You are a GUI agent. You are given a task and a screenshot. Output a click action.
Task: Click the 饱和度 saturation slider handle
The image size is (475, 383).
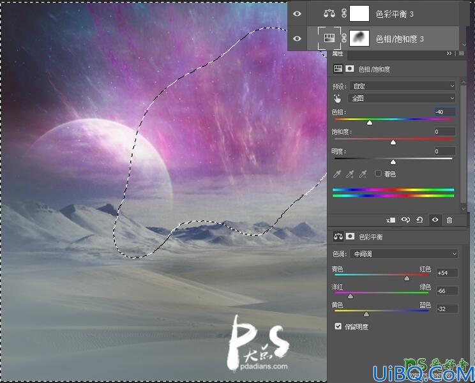click(393, 142)
